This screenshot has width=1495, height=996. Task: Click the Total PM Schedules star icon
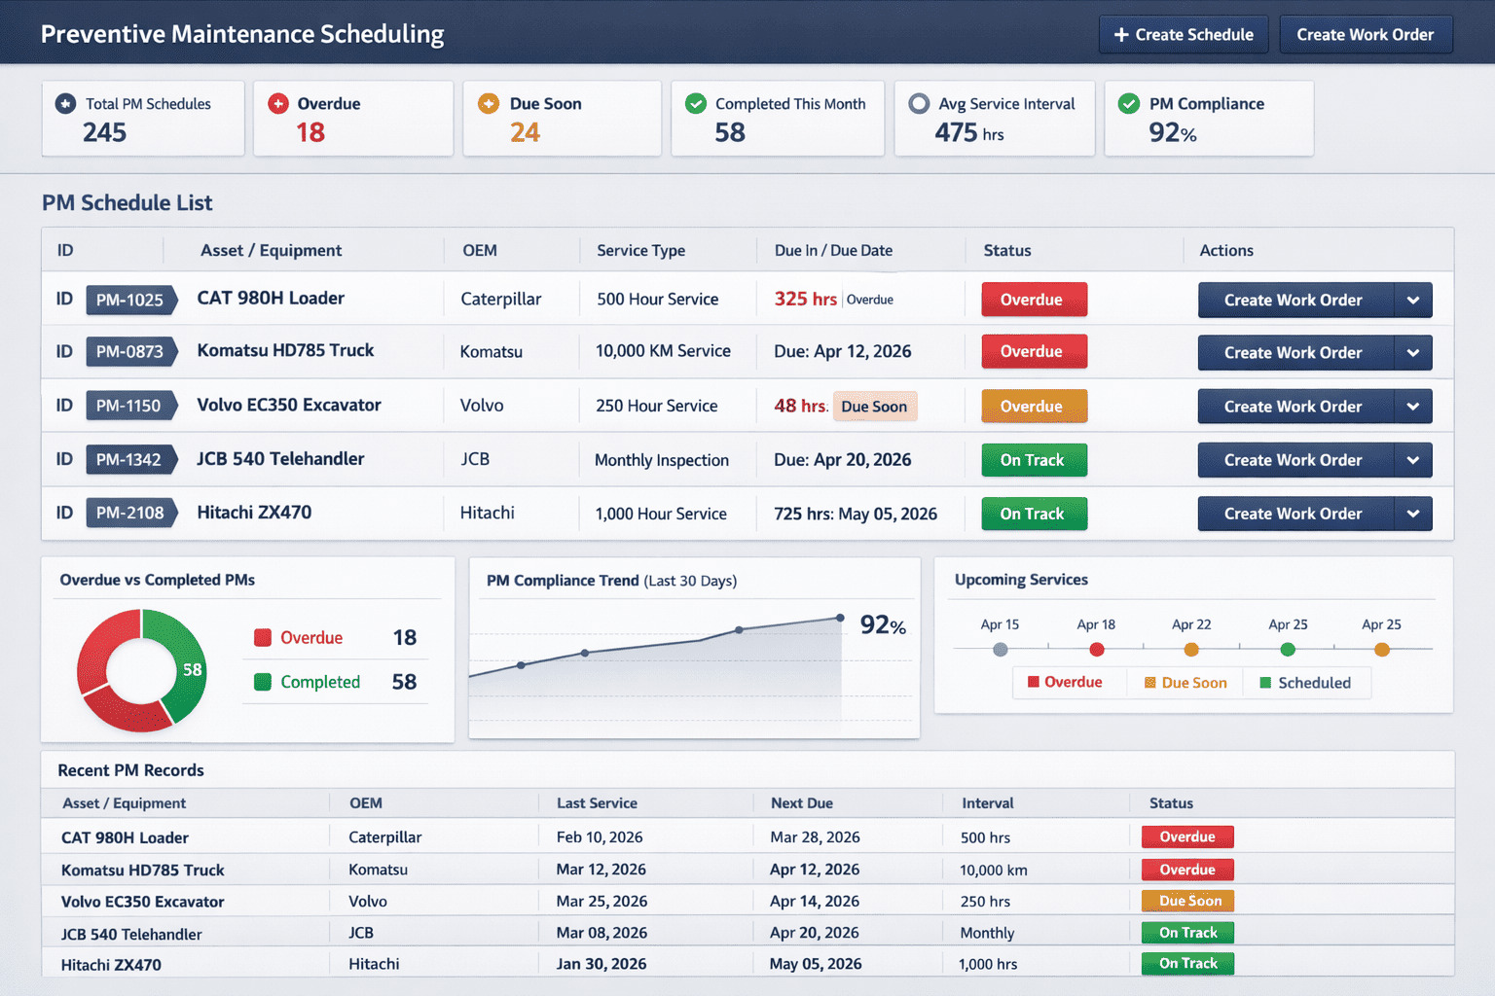pyautogui.click(x=65, y=104)
